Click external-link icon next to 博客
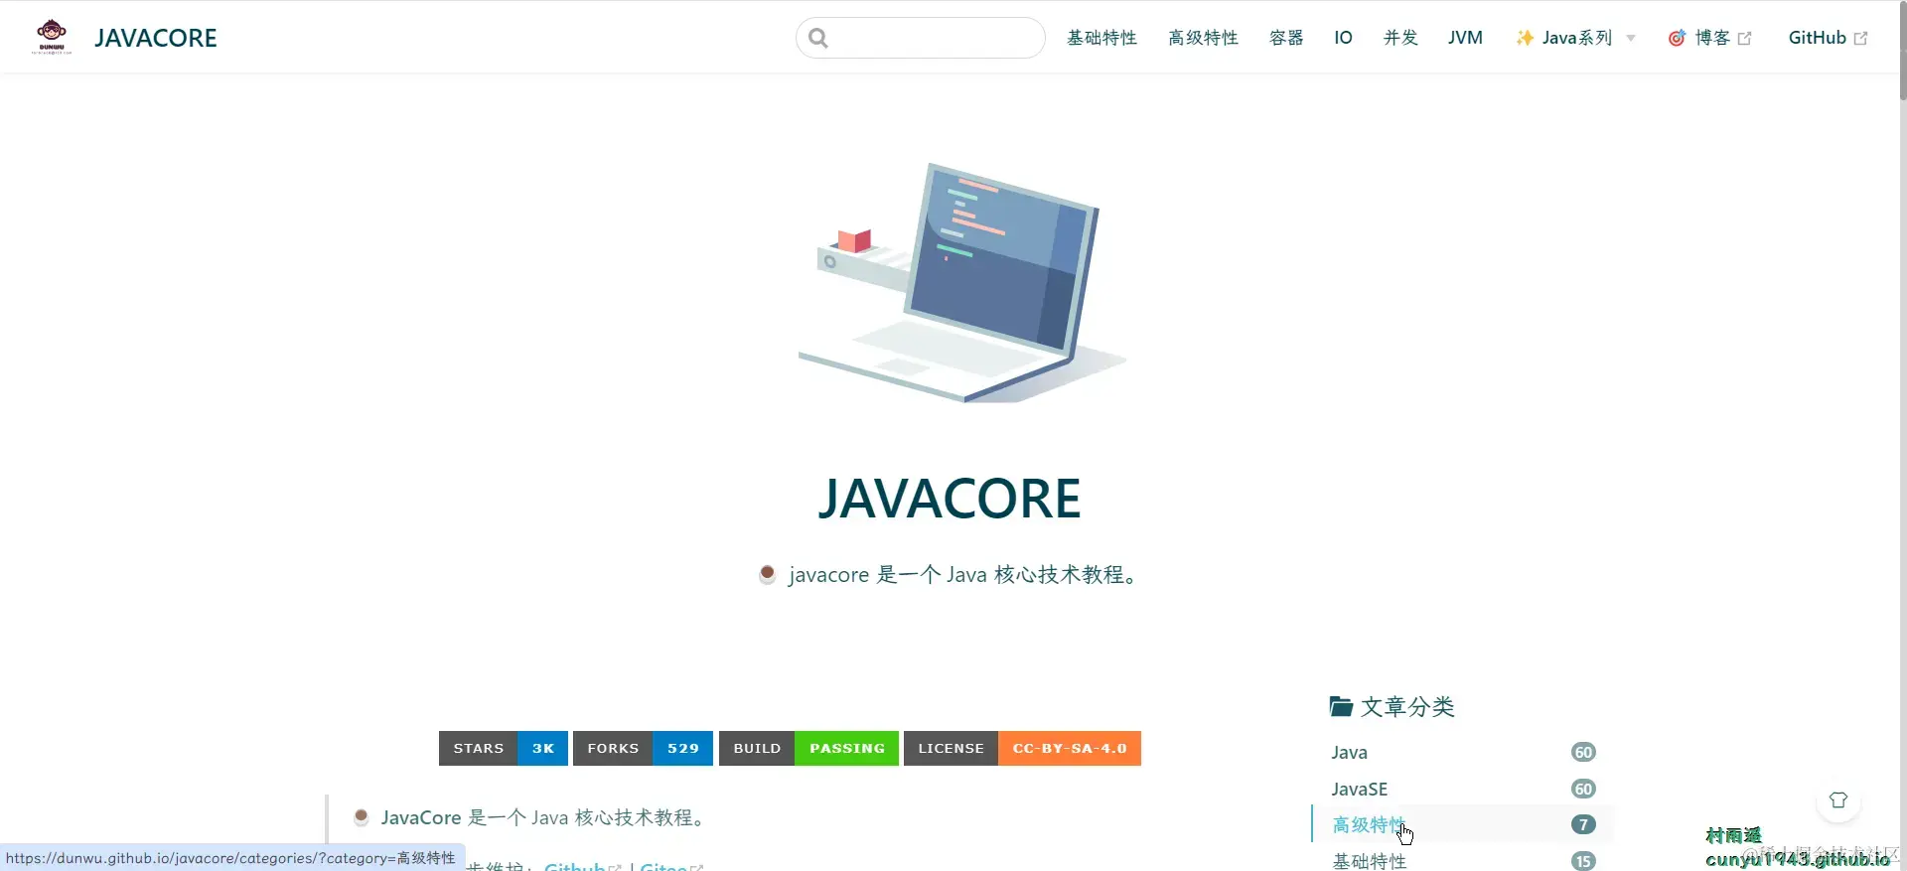Screen dimensions: 1907x871 pyautogui.click(x=1744, y=39)
